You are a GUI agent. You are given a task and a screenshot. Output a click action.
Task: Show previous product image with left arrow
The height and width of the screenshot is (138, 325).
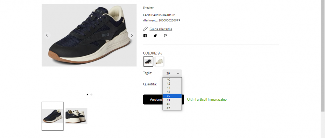(47, 35)
